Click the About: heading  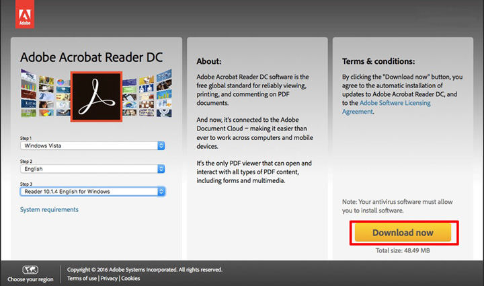pos(209,61)
